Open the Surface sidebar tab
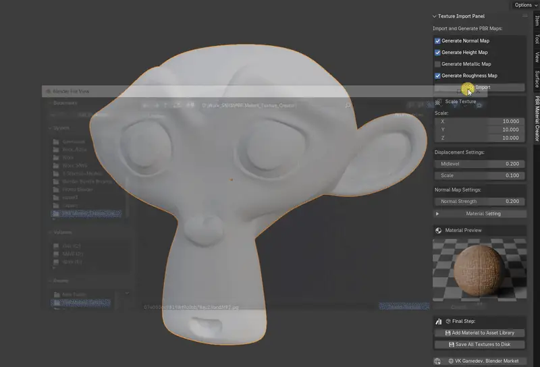 tap(537, 79)
